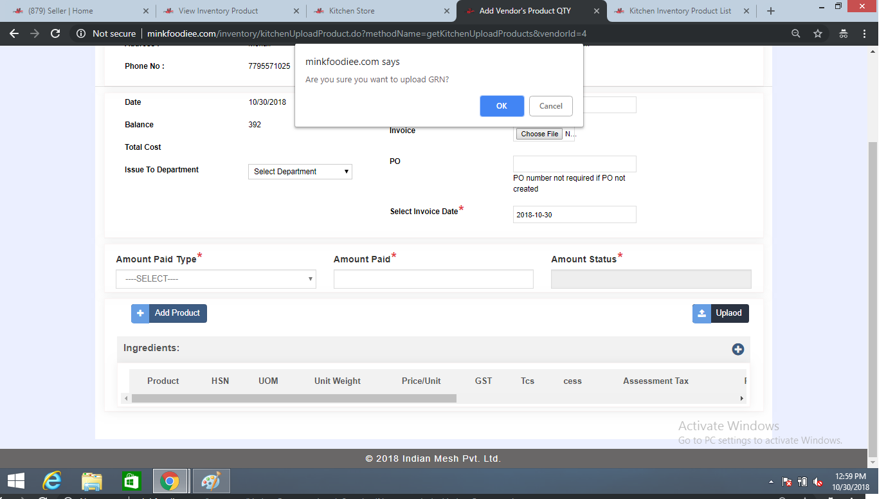Viewport: 895px width, 499px height.
Task: Click the Assessment Tax column header
Action: [x=656, y=381]
